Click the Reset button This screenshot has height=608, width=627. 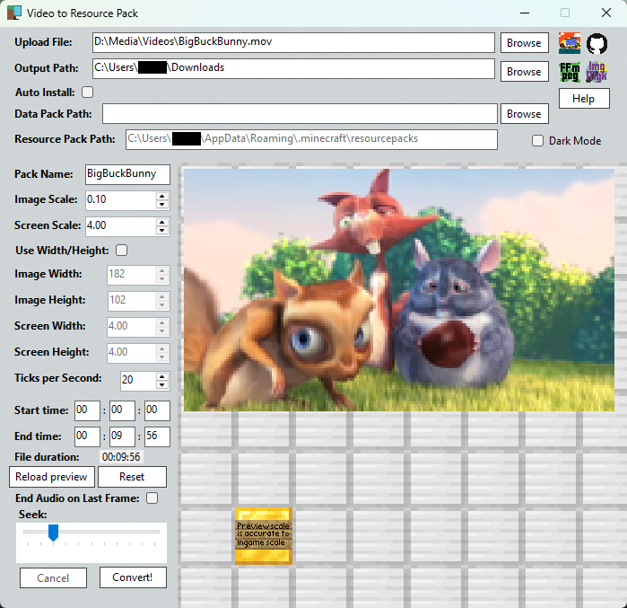[132, 477]
